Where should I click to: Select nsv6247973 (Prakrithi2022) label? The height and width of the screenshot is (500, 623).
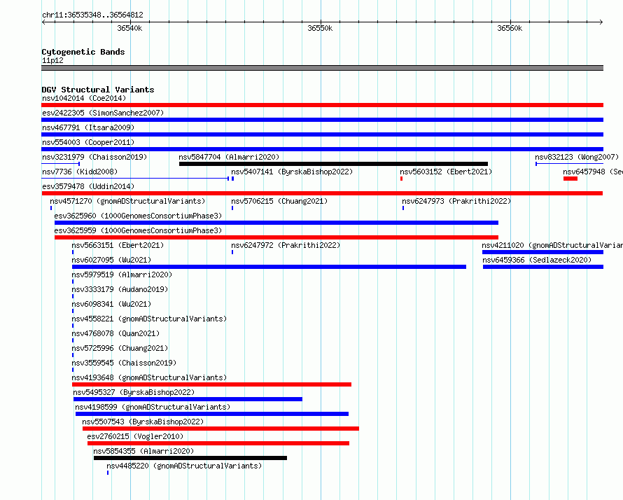click(456, 201)
